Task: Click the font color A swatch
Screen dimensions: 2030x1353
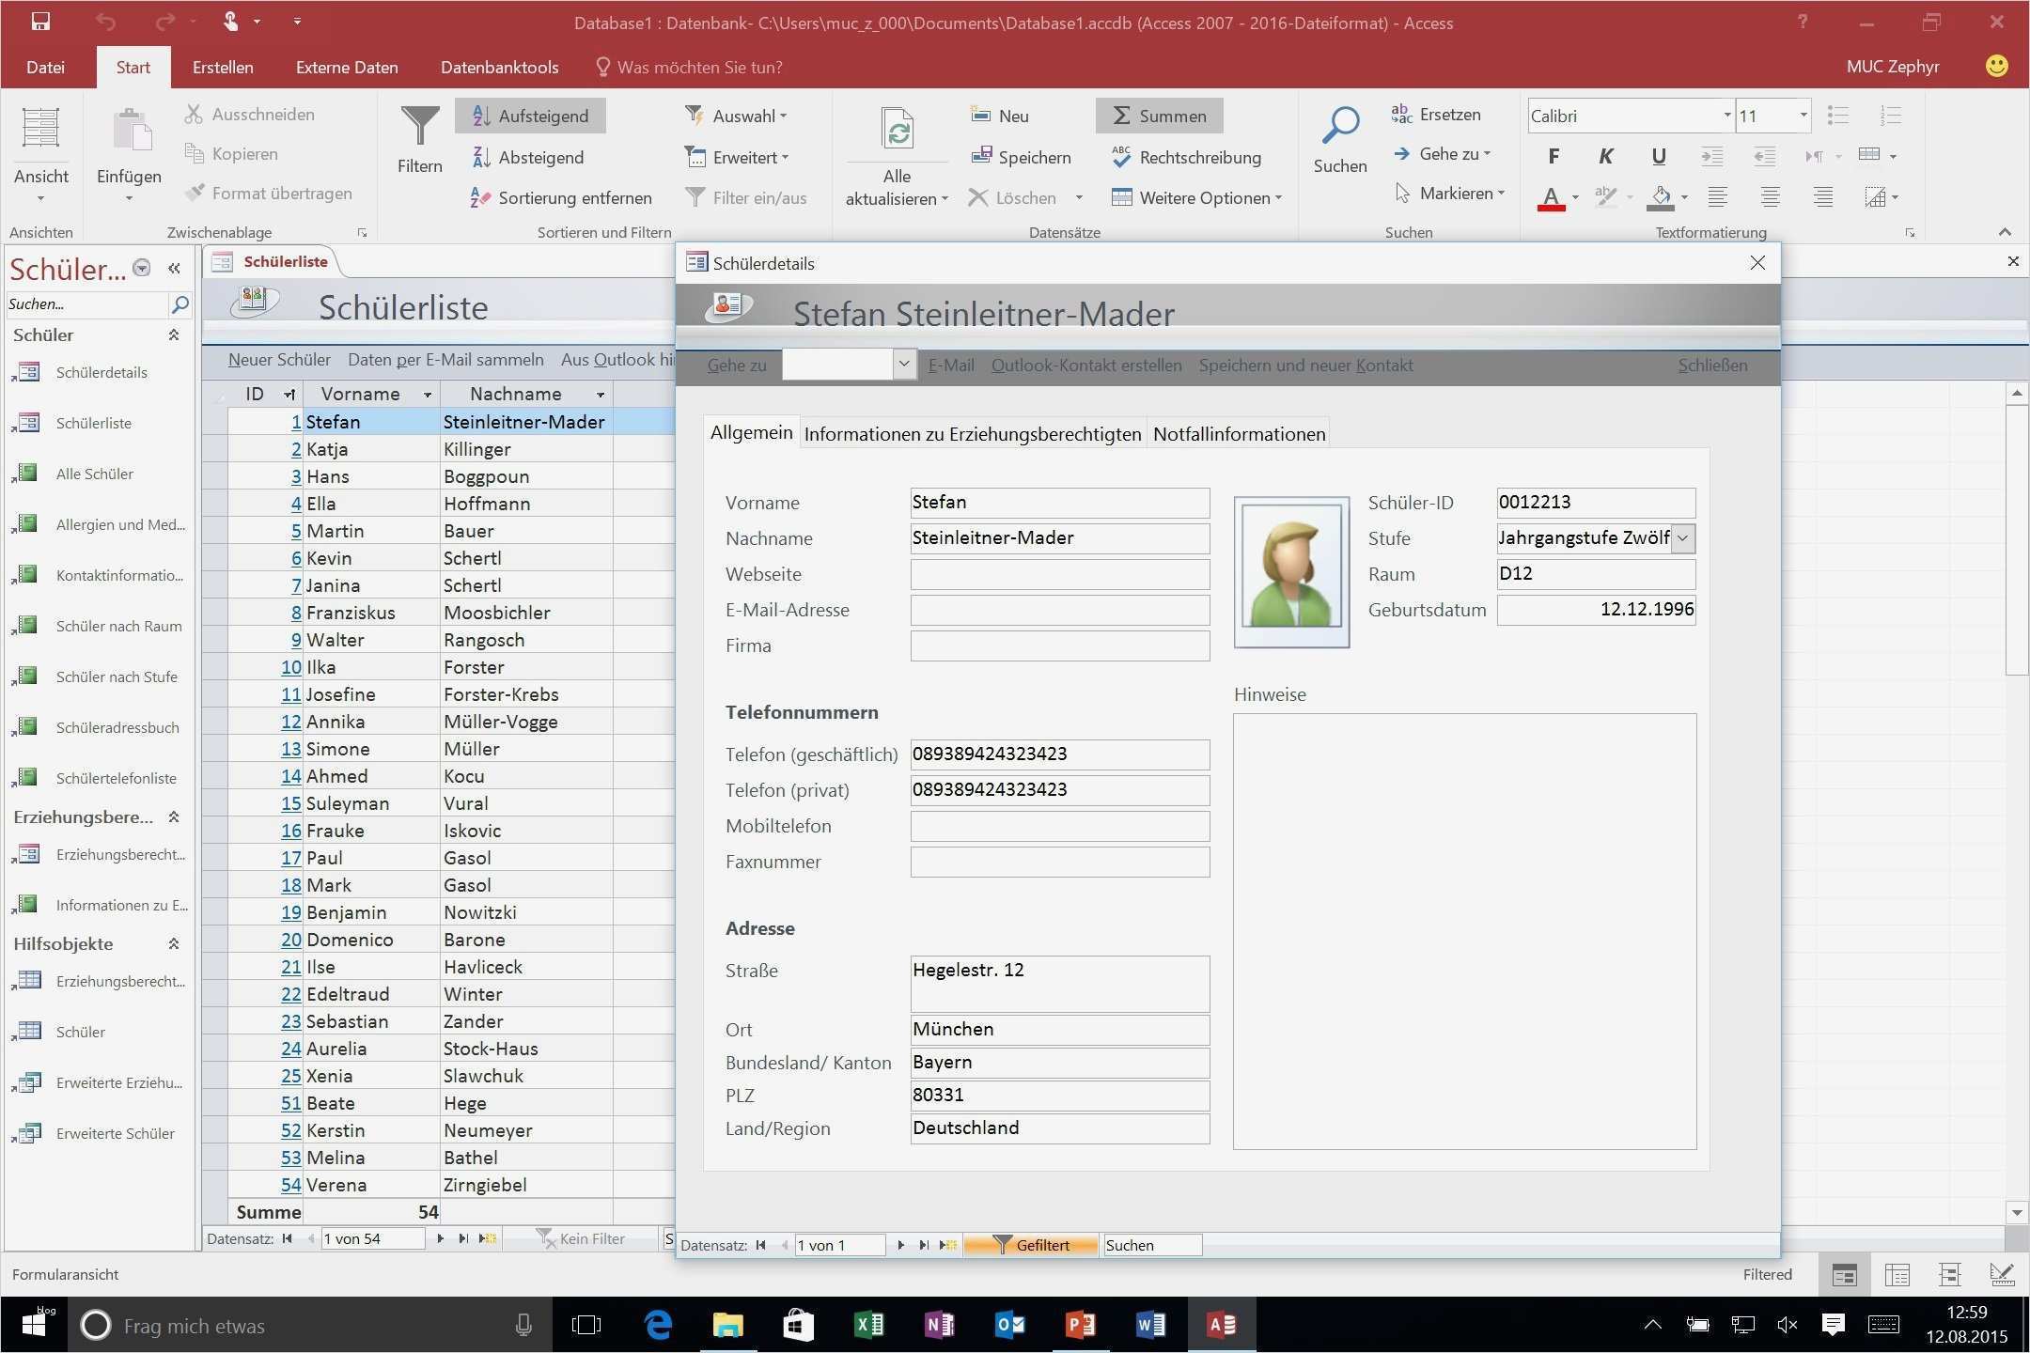Action: [1551, 198]
